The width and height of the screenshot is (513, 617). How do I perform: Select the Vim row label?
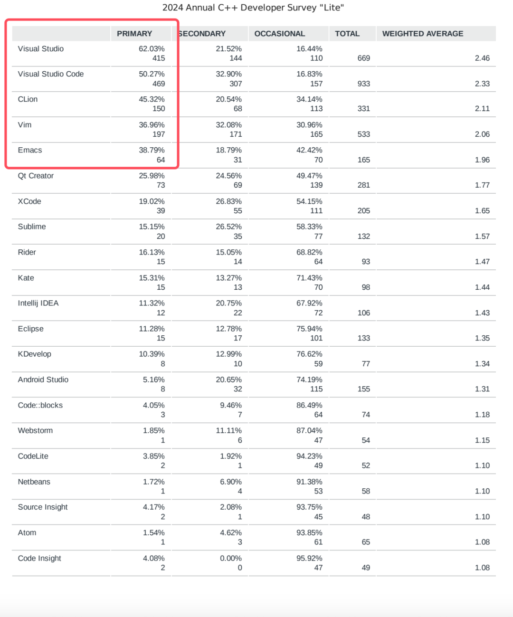(25, 125)
